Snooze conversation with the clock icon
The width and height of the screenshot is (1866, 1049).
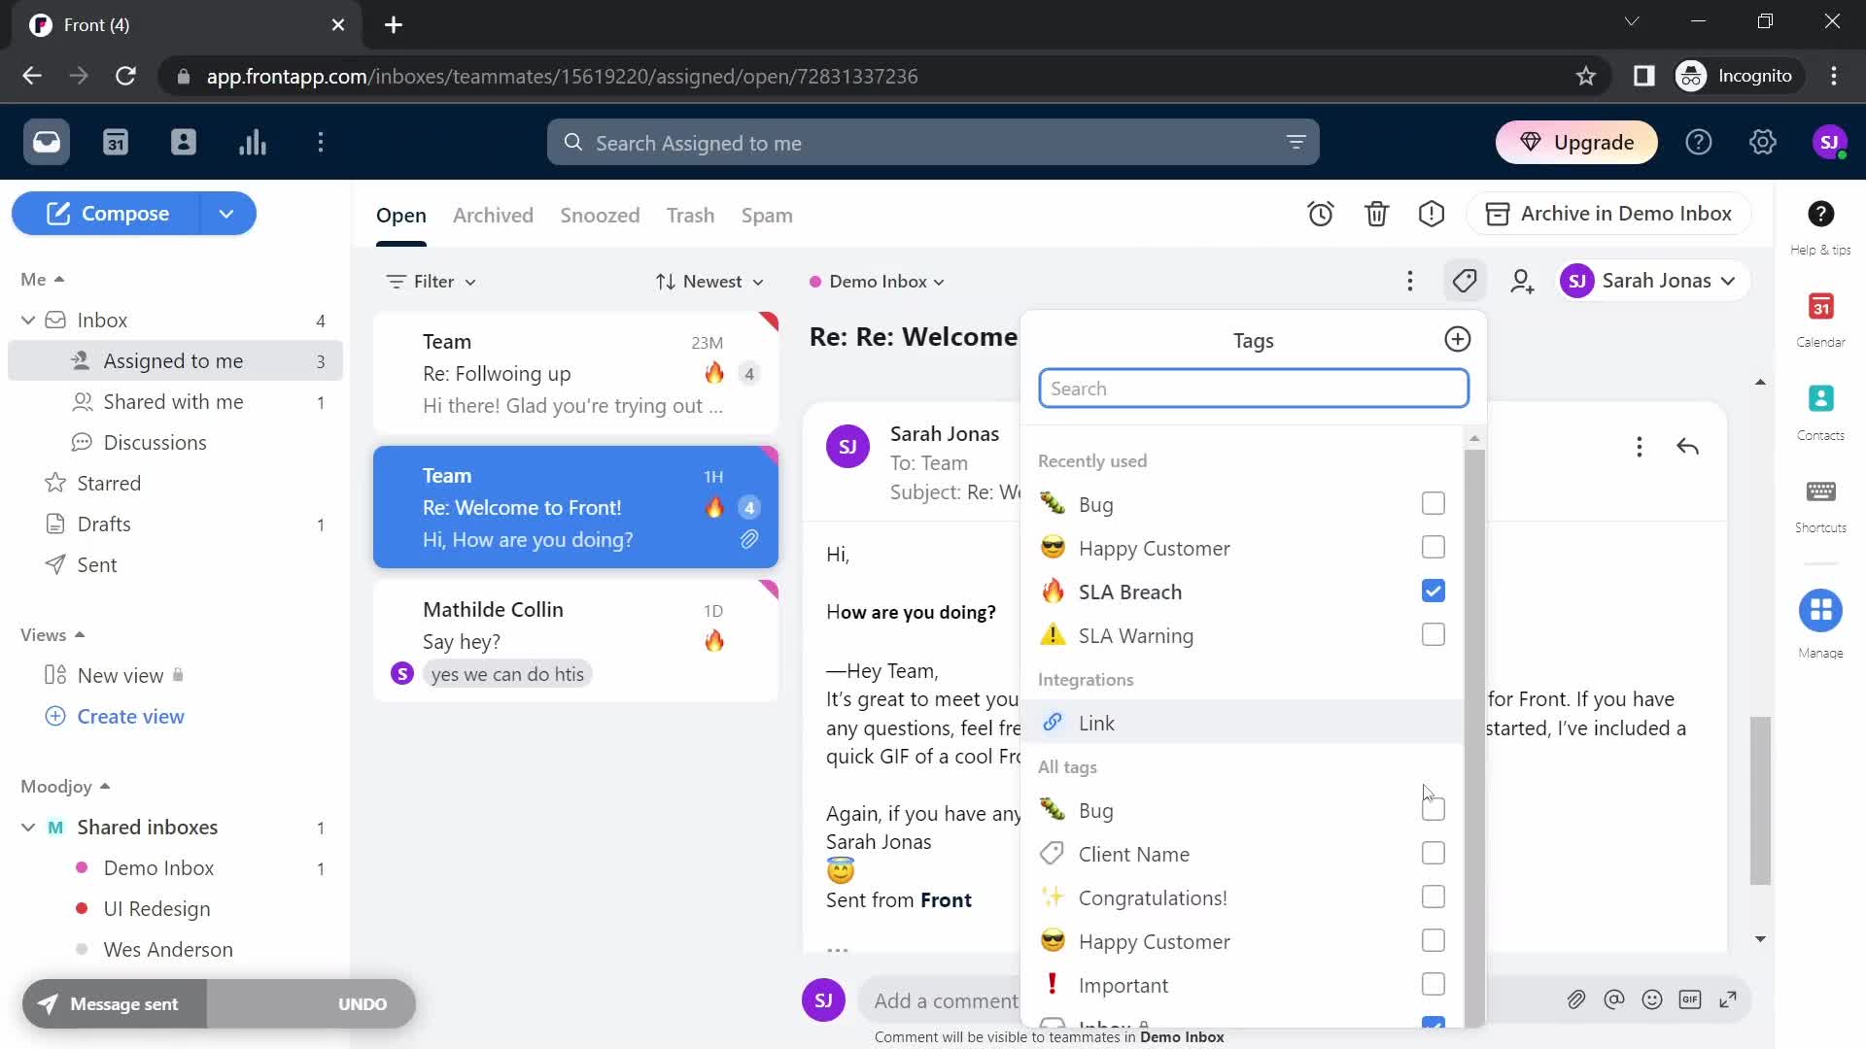pyautogui.click(x=1321, y=214)
